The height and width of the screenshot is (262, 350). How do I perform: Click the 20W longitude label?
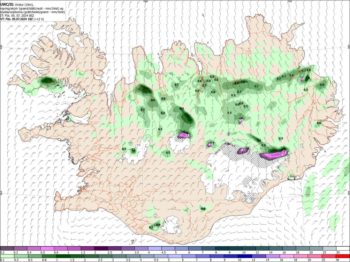(145, 1)
